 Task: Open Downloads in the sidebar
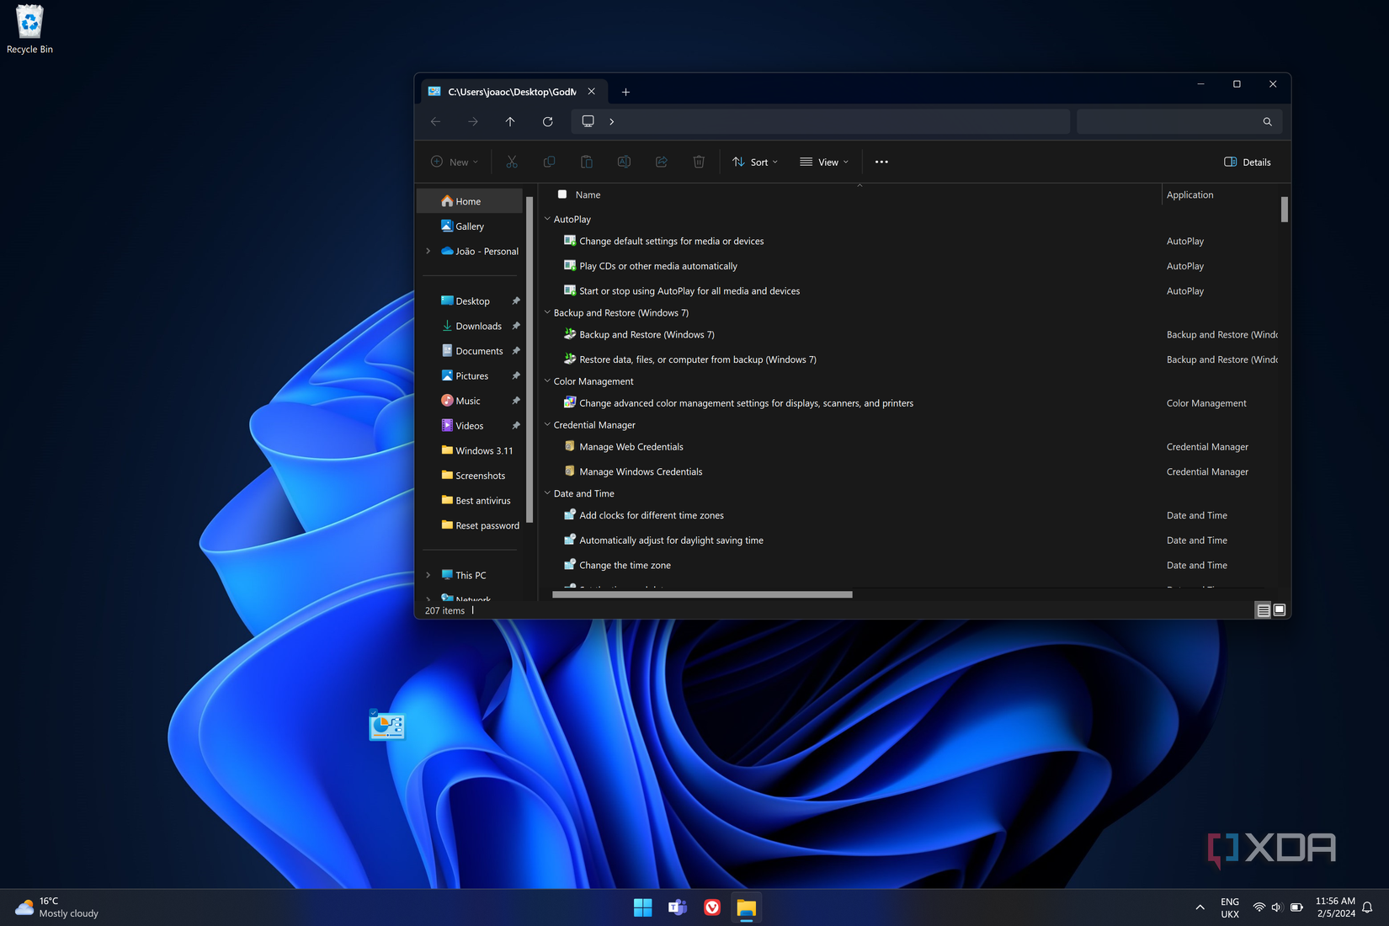478,326
